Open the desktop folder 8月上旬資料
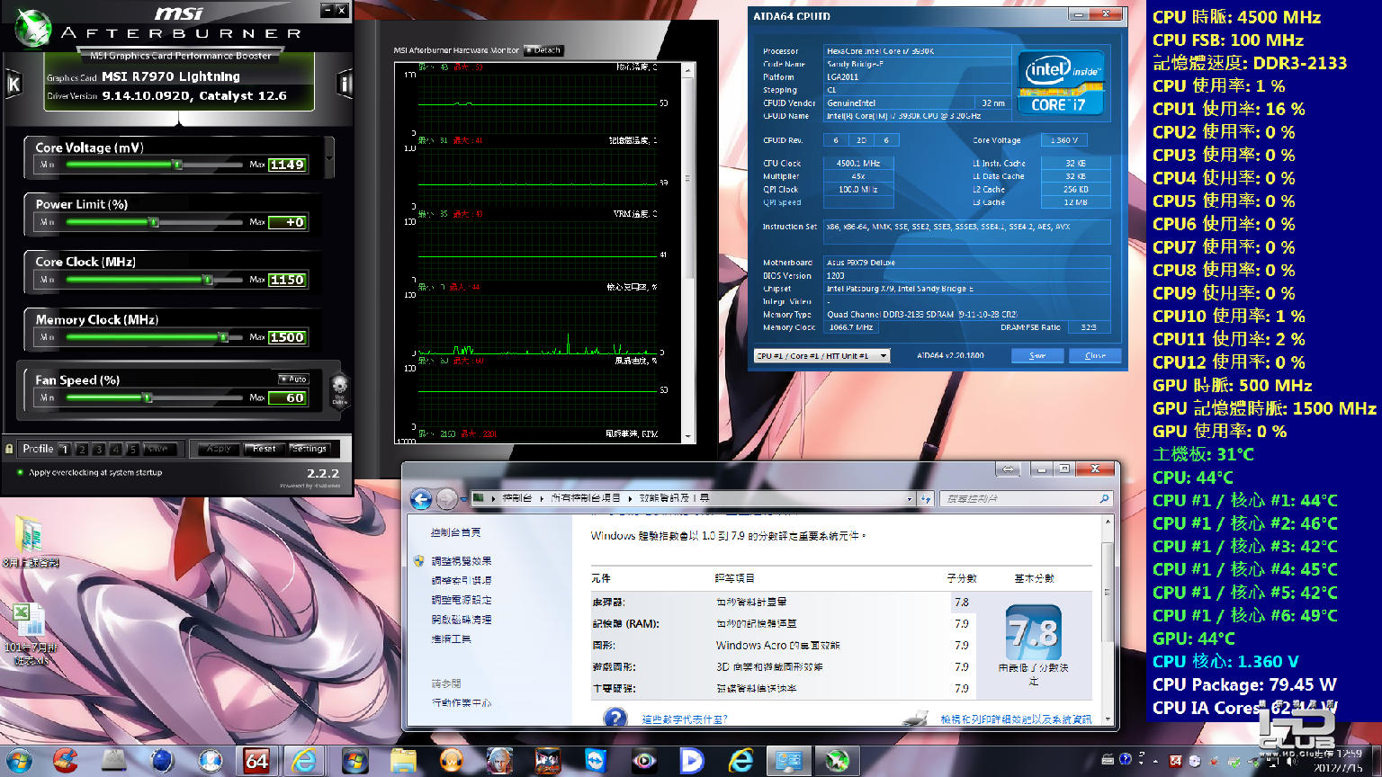1382x777 pixels. click(x=30, y=542)
